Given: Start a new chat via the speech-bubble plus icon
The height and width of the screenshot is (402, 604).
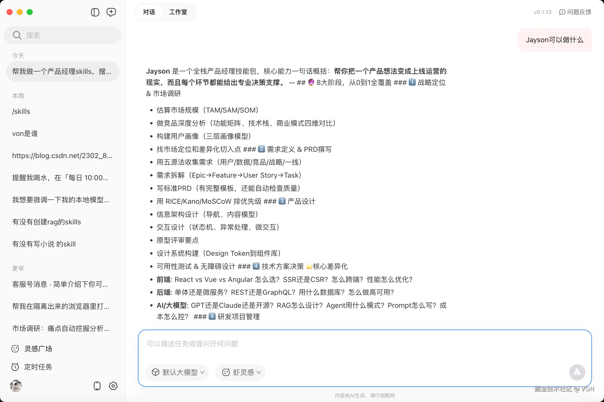Looking at the screenshot, I should (x=111, y=12).
